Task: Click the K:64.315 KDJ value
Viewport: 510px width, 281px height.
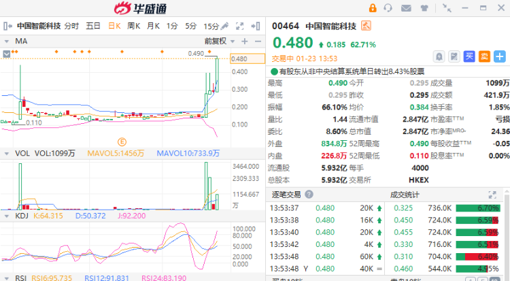Action: tap(48, 216)
